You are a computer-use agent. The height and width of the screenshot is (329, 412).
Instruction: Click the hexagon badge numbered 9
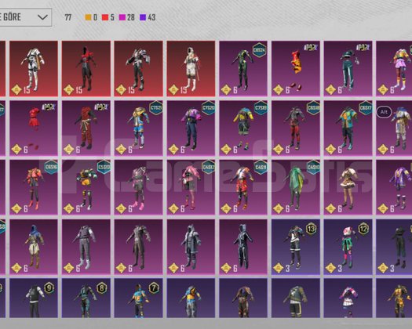click(x=49, y=288)
